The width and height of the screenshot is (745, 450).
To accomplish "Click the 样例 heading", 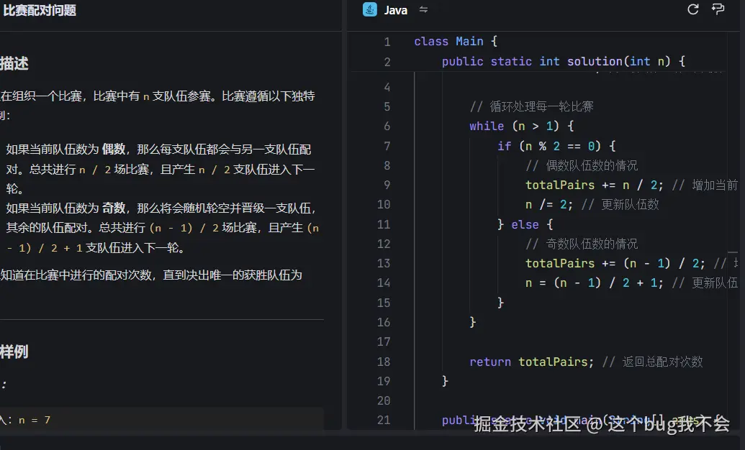I will click(x=13, y=352).
